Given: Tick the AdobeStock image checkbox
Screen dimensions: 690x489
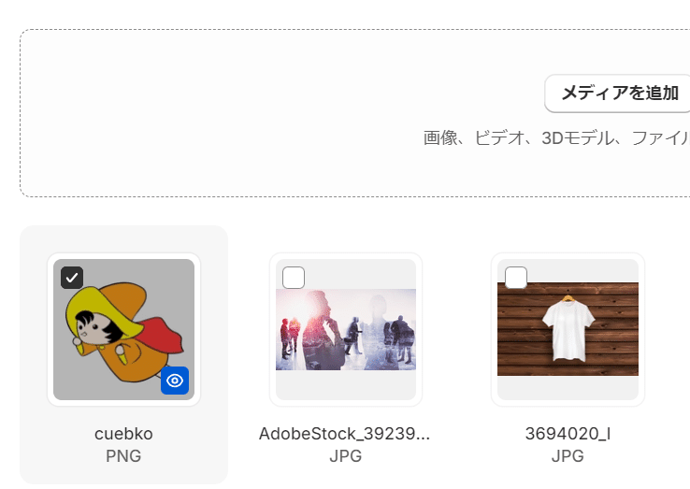Looking at the screenshot, I should tap(294, 278).
